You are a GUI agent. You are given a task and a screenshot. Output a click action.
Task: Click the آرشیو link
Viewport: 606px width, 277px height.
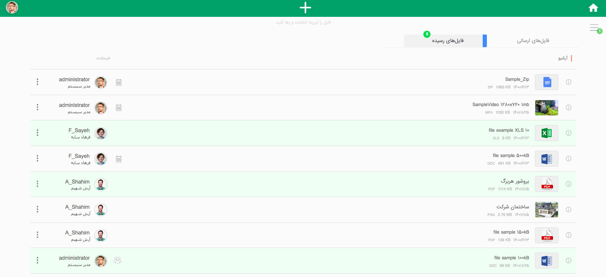(563, 58)
